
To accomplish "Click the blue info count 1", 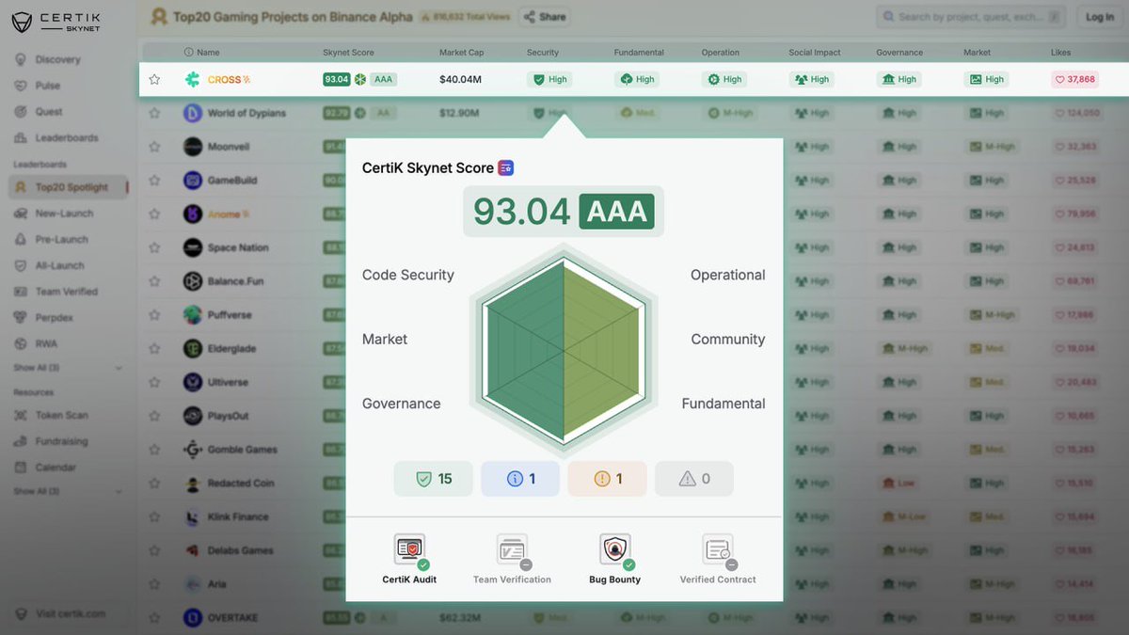I will coord(520,479).
